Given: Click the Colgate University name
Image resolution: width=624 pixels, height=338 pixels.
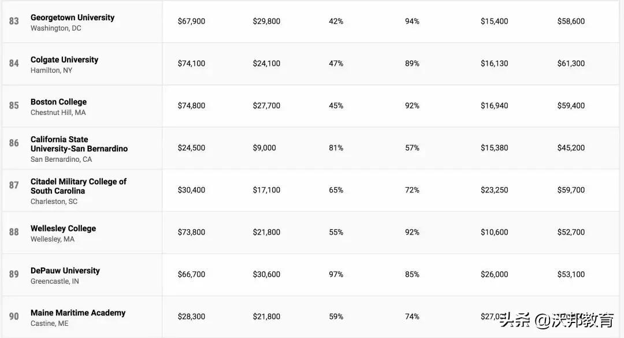Looking at the screenshot, I should (64, 60).
